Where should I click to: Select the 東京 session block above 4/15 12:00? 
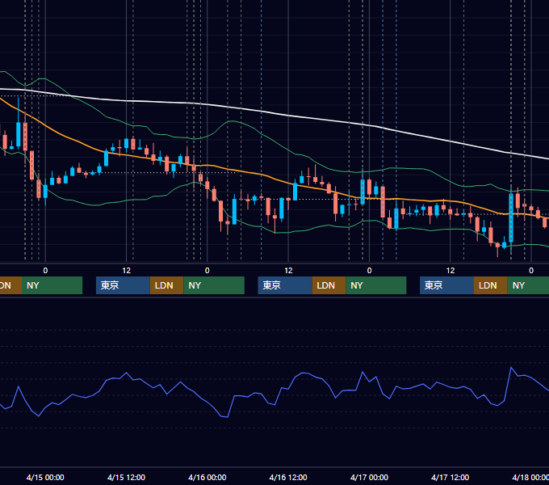123,285
